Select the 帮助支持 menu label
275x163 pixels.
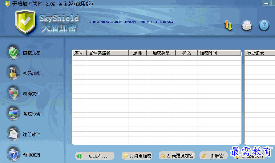[32, 155]
